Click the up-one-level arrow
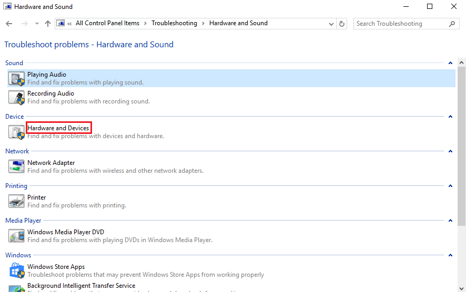 pyautogui.click(x=48, y=24)
